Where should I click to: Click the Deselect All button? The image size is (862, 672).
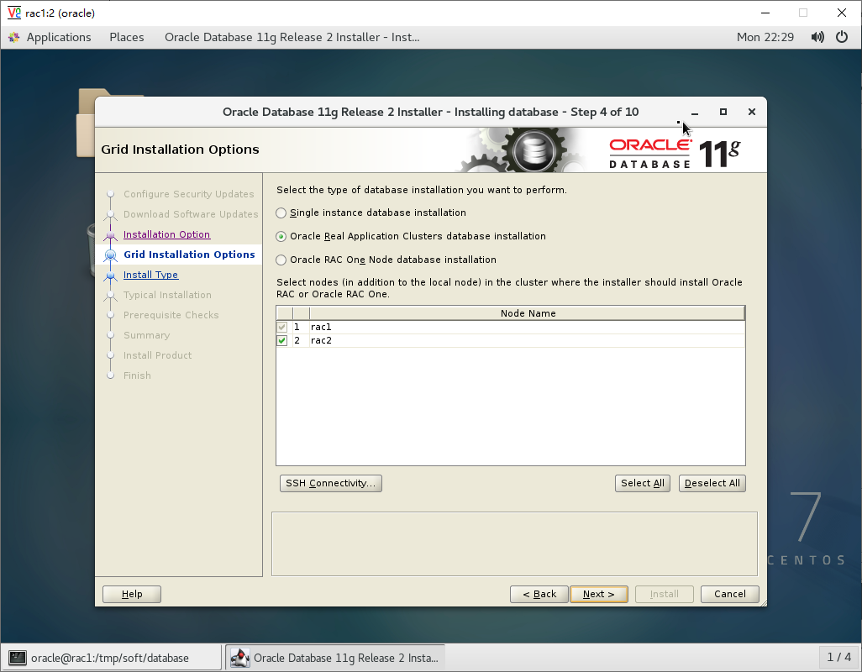point(712,483)
